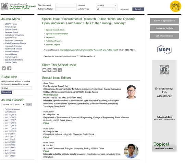Focus the E-Mail alert input field
Image resolution: width=185 pixels, height=163 pixels.
(x=17, y=88)
